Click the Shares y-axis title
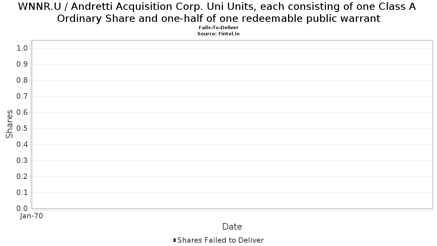This screenshot has height=246, width=437. click(x=9, y=124)
